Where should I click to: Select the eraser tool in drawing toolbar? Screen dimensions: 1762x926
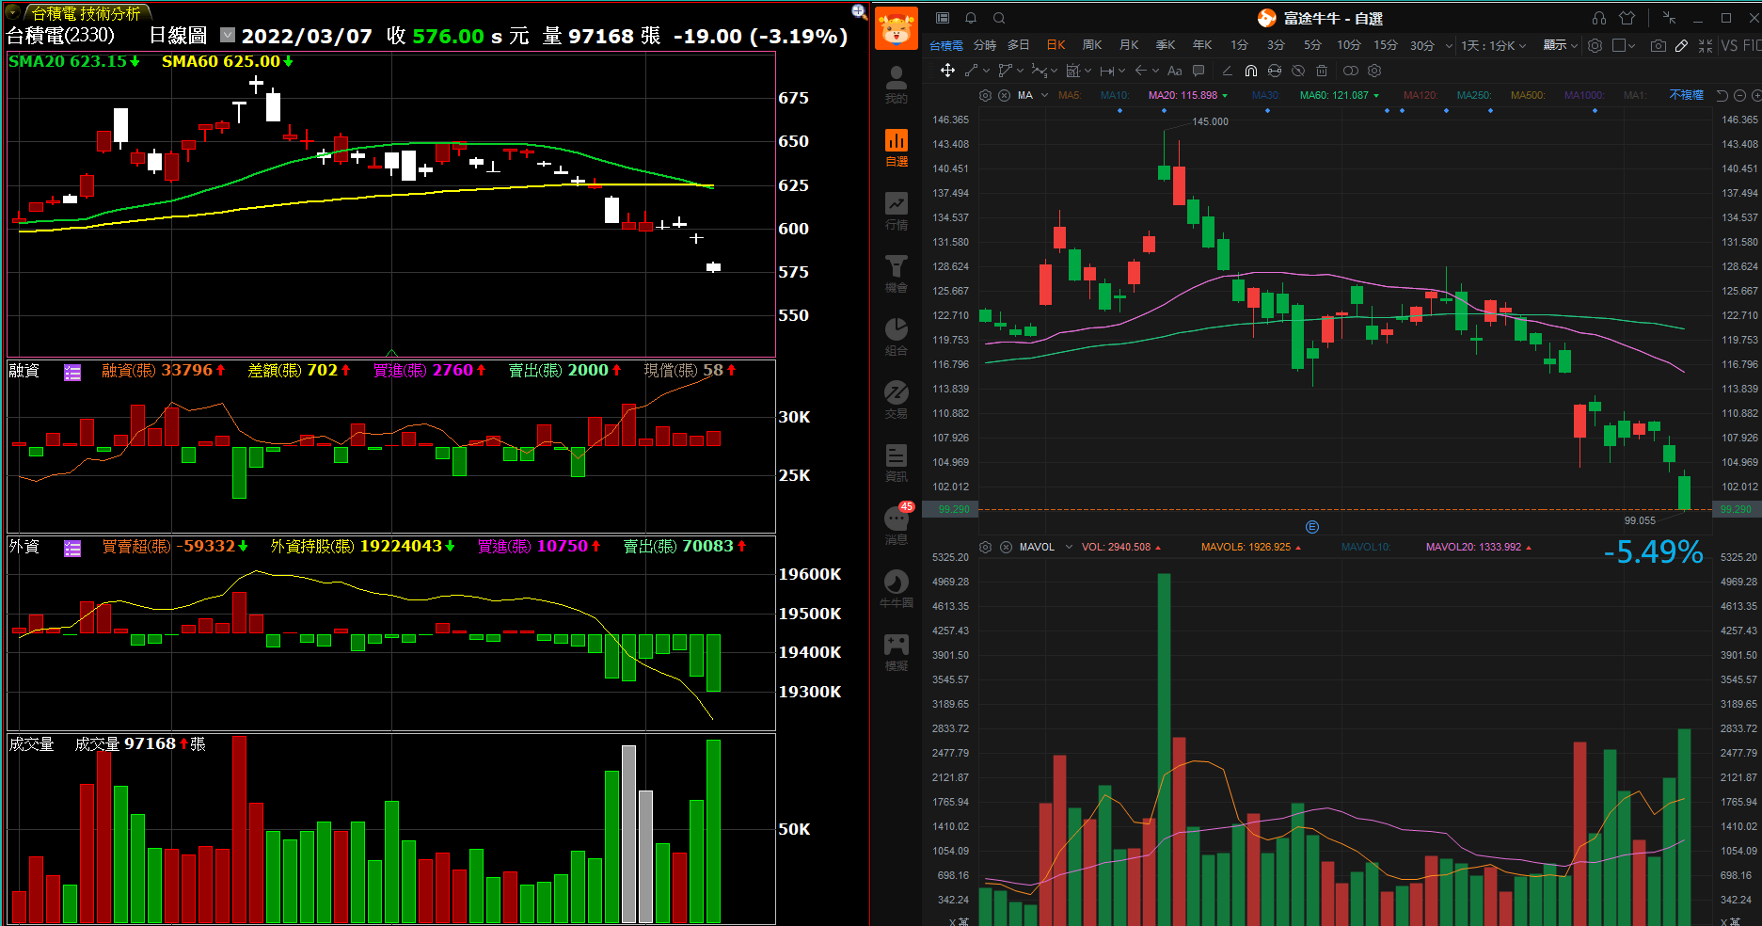tap(1227, 71)
